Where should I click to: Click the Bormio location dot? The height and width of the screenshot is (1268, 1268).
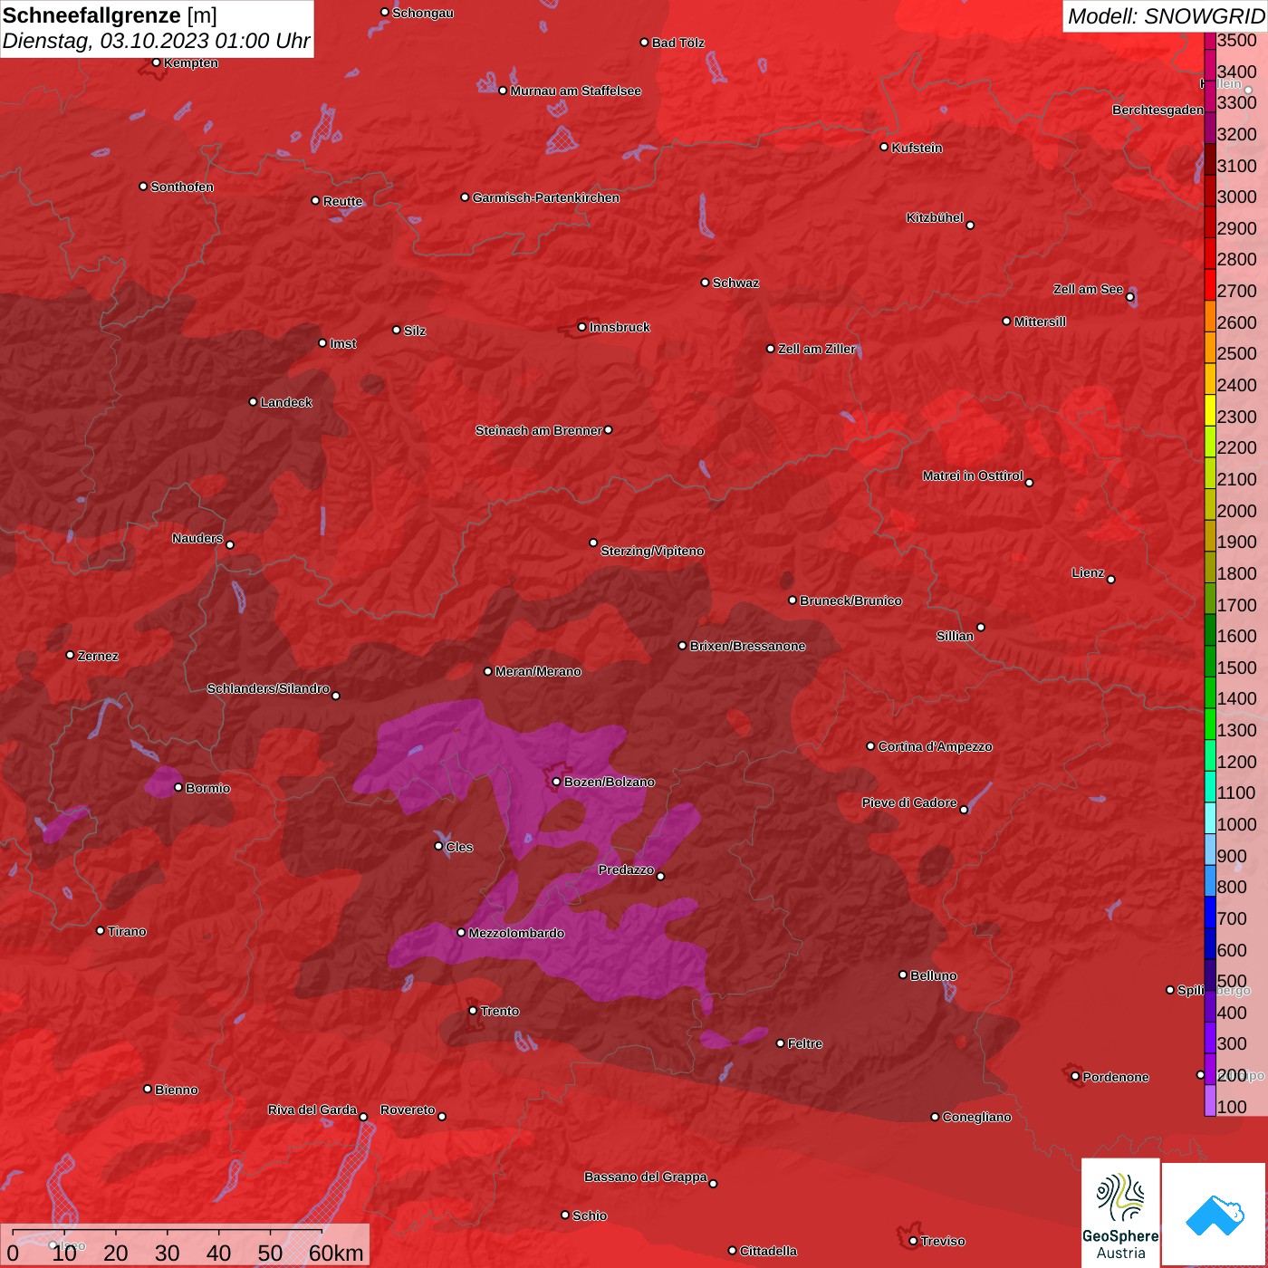[x=178, y=788]
